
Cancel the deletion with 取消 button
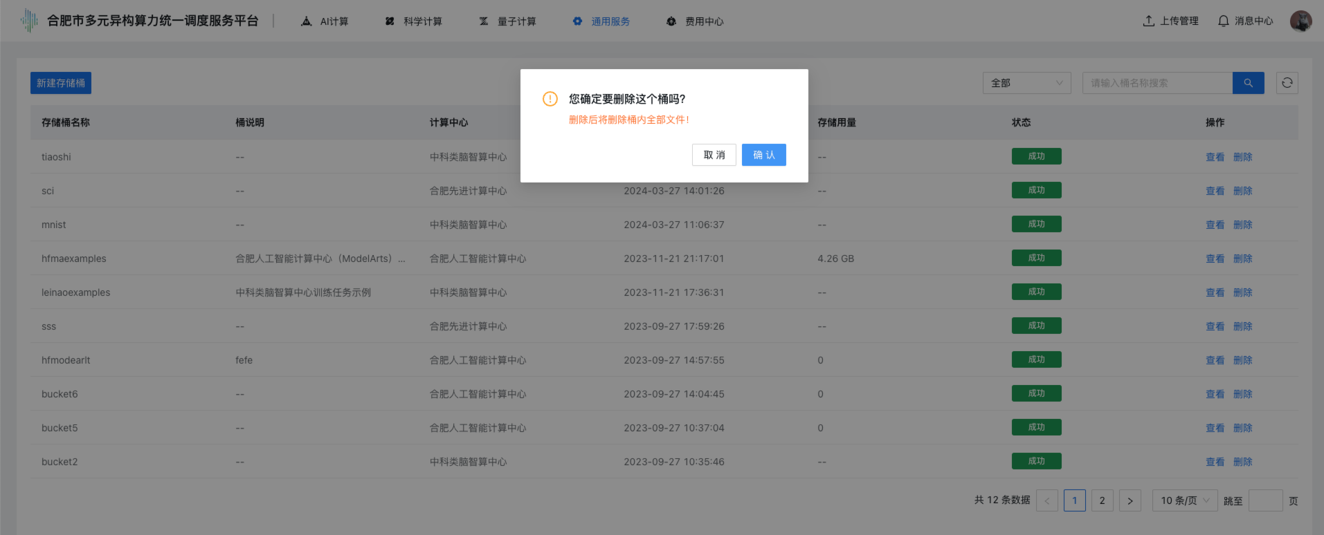coord(714,155)
